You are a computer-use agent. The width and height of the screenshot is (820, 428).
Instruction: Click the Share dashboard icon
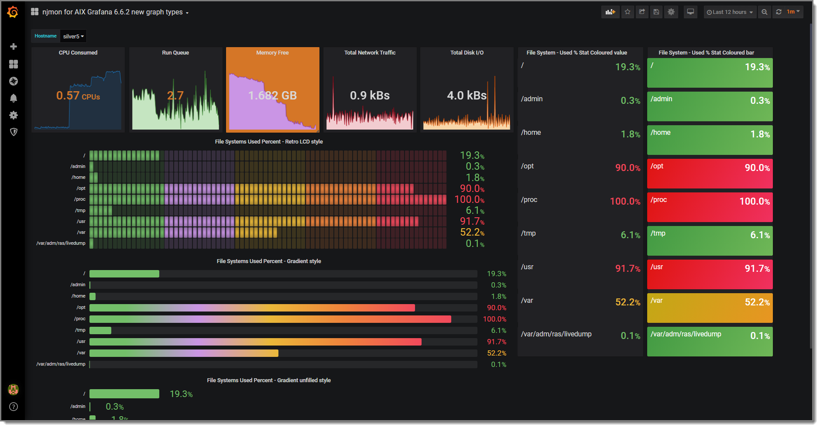click(x=642, y=12)
